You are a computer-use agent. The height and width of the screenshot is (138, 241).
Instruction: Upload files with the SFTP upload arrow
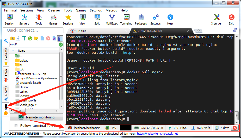(24, 38)
